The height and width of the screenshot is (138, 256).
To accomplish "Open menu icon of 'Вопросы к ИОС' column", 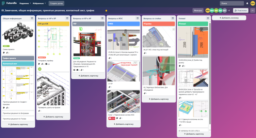I will pos(137,18).
